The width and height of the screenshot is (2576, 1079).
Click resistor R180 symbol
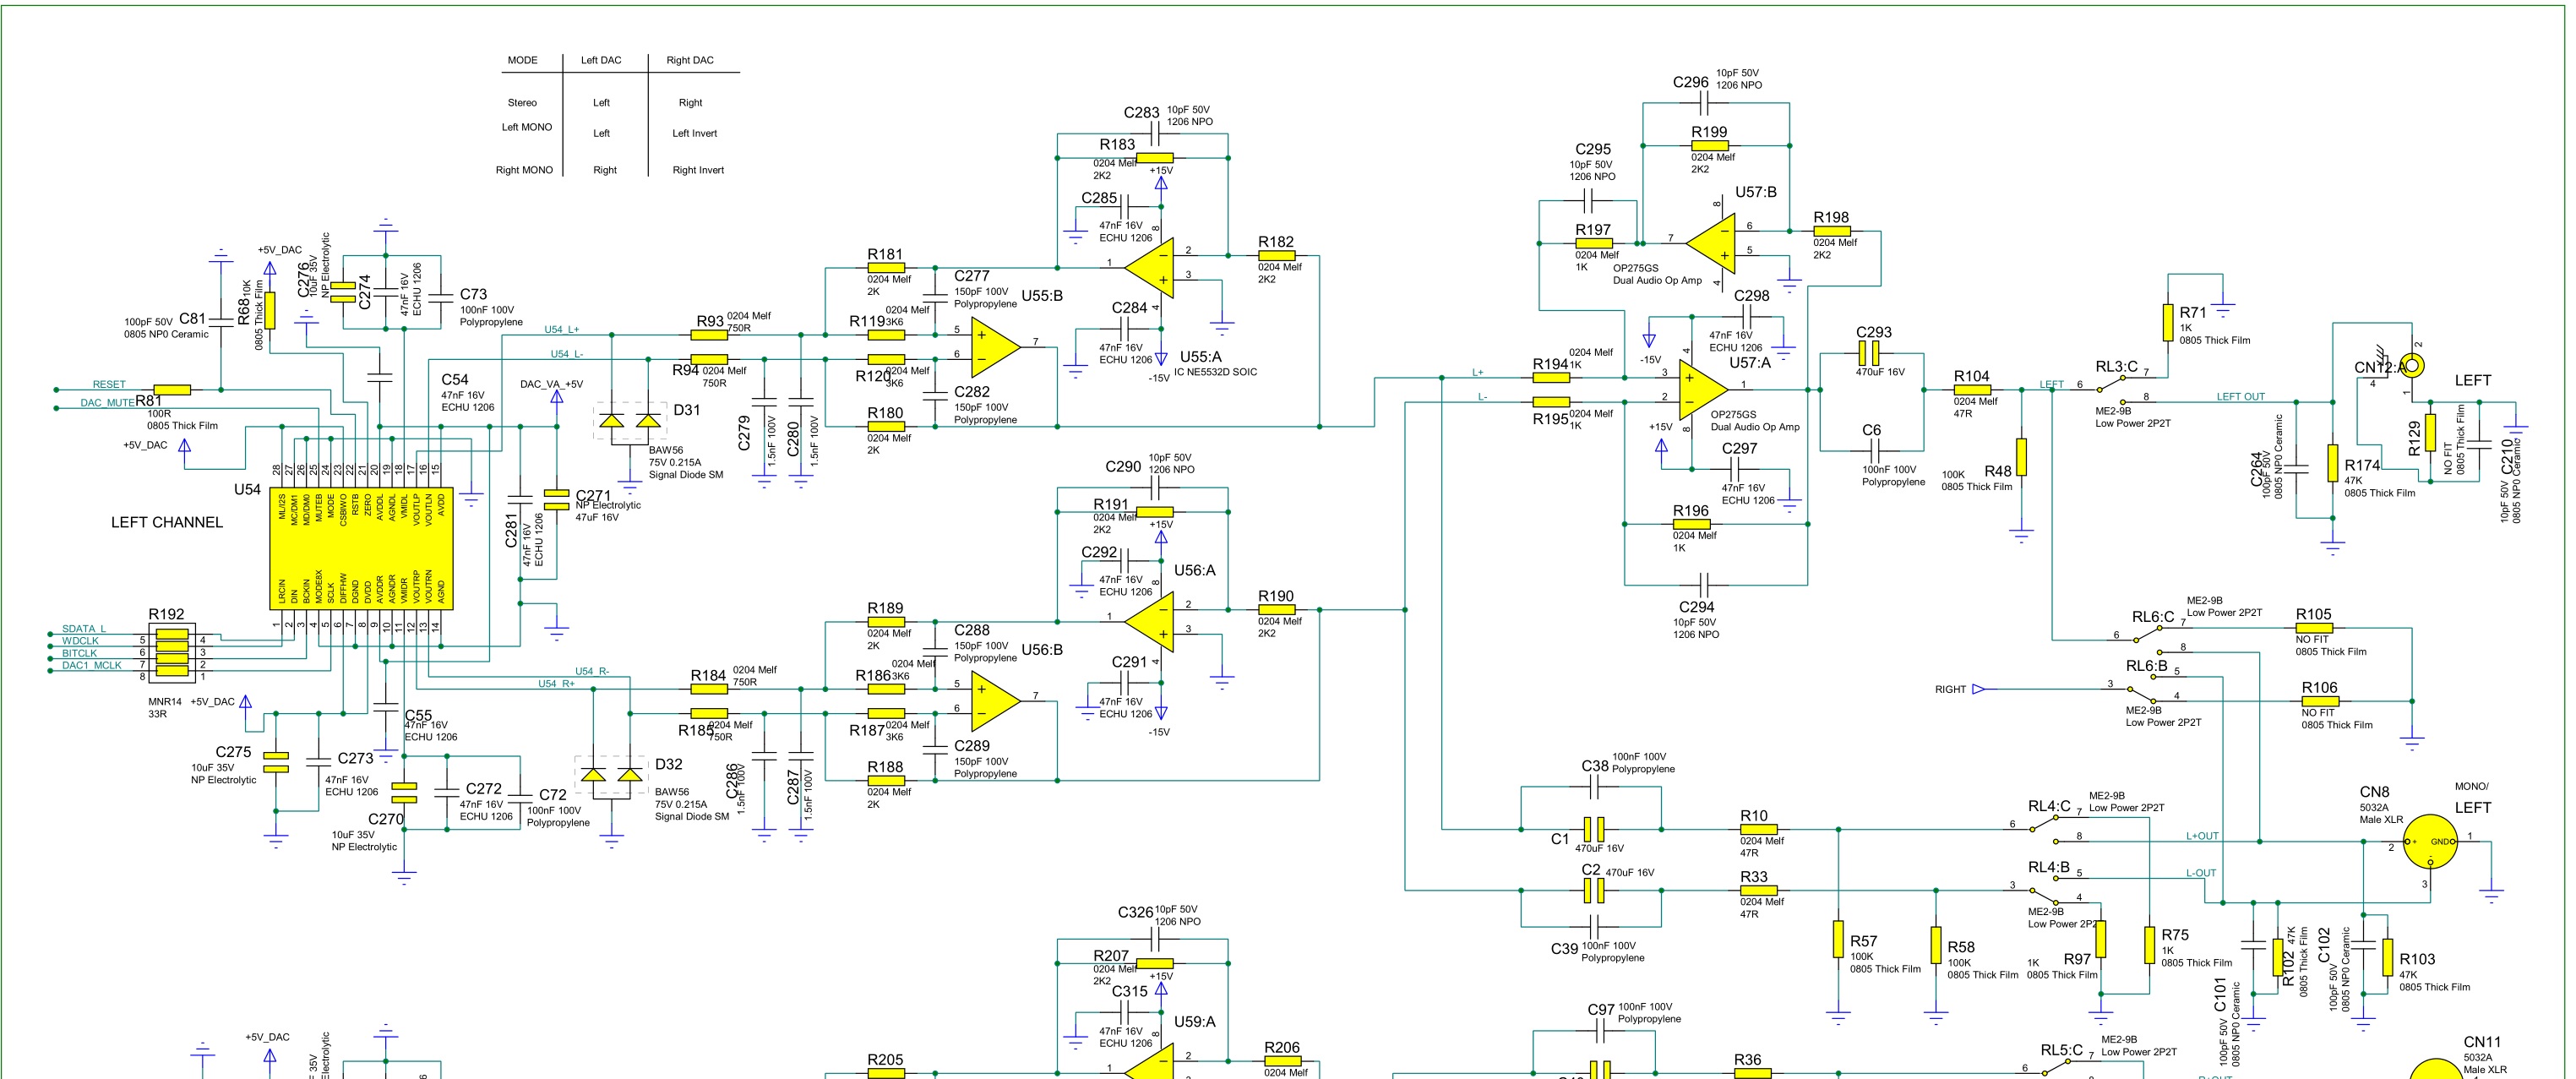click(x=886, y=427)
